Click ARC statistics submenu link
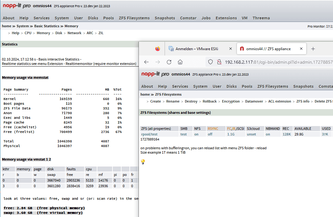Image resolution: width=333 pixels, height=217 pixels. pos(90,33)
